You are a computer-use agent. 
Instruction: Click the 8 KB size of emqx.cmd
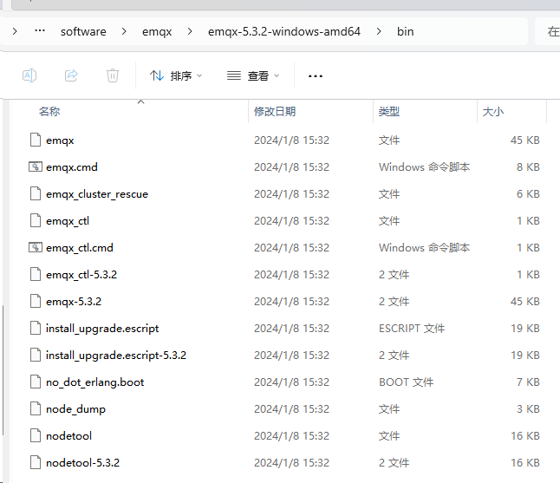pyautogui.click(x=528, y=166)
